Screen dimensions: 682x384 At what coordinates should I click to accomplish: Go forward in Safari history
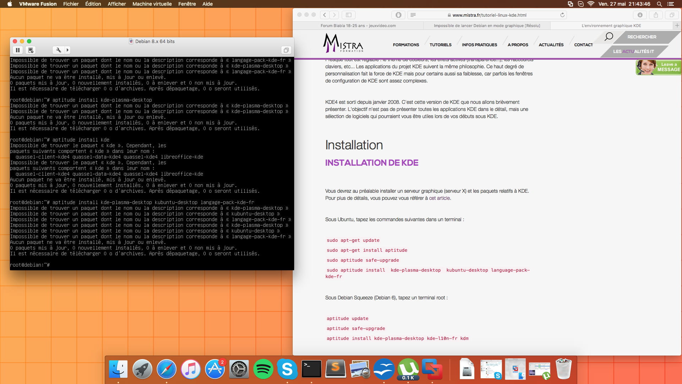[x=334, y=15]
